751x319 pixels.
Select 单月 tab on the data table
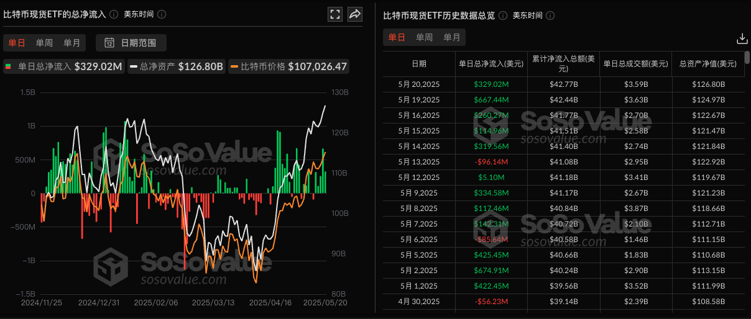point(451,37)
